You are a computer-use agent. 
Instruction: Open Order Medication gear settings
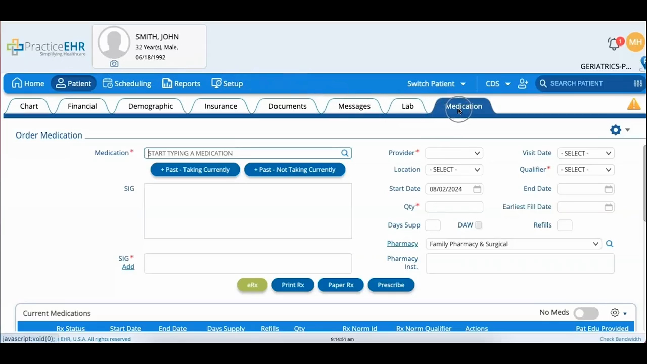tap(615, 130)
